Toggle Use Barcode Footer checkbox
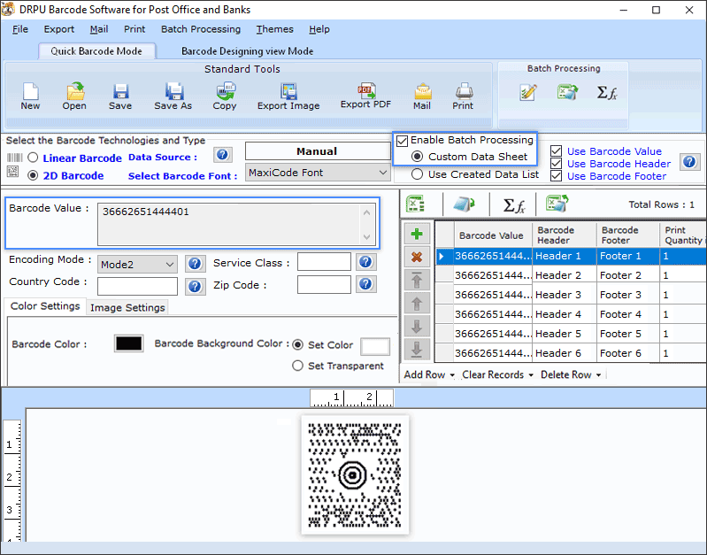The image size is (707, 555). [x=557, y=176]
